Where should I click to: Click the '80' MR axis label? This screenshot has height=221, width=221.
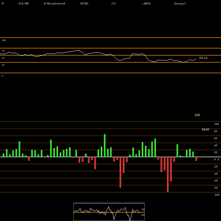[216, 131]
